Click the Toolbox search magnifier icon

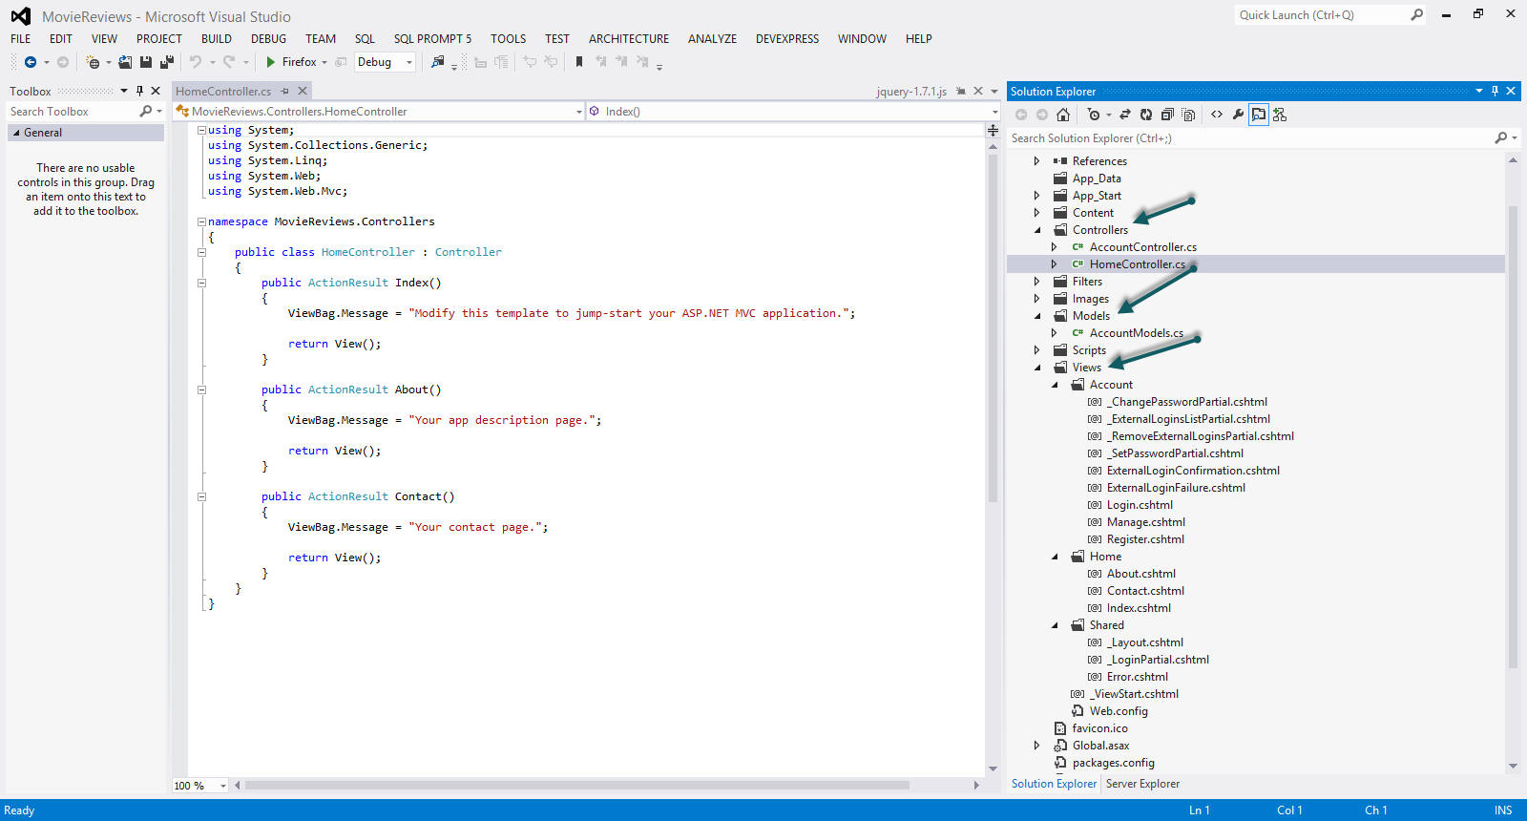click(x=146, y=112)
